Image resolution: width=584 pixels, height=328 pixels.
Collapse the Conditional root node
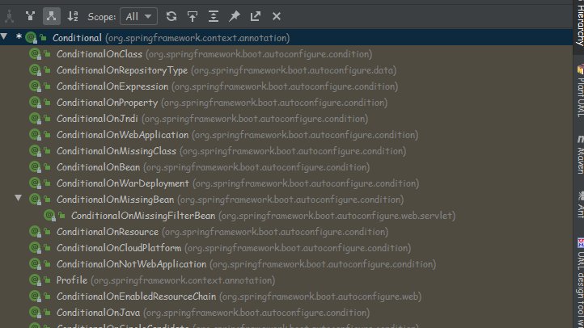[x=4, y=36]
